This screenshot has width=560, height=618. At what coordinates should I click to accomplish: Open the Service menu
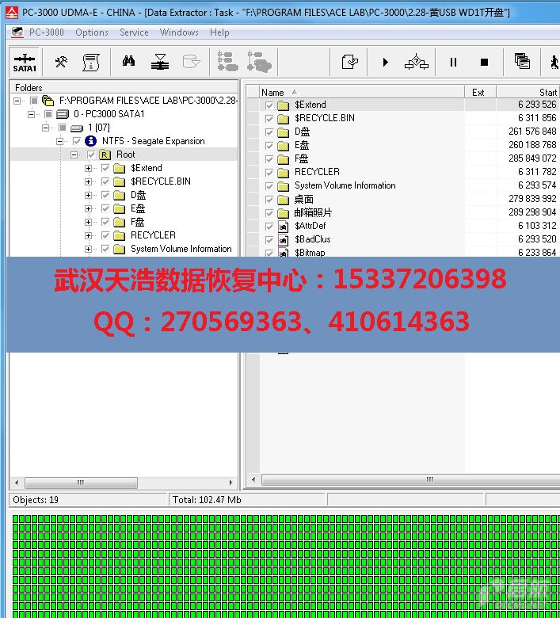click(x=134, y=32)
